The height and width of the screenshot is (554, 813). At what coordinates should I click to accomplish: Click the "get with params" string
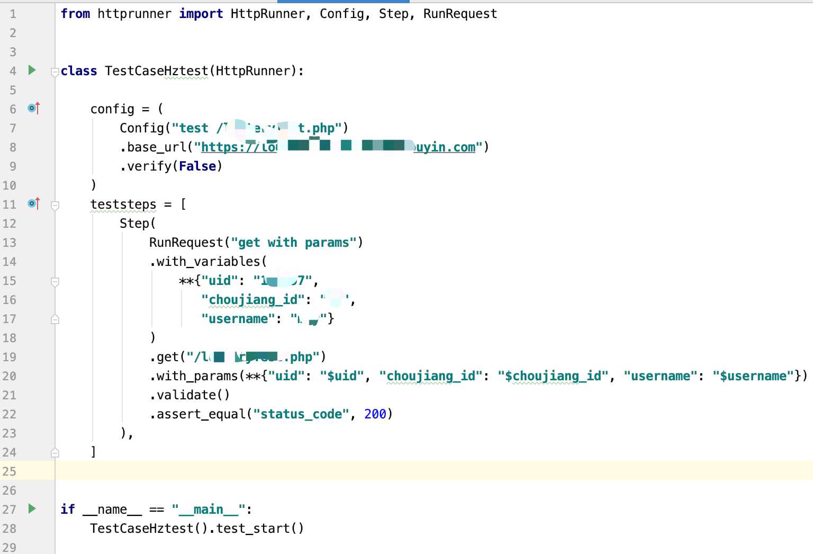click(293, 243)
